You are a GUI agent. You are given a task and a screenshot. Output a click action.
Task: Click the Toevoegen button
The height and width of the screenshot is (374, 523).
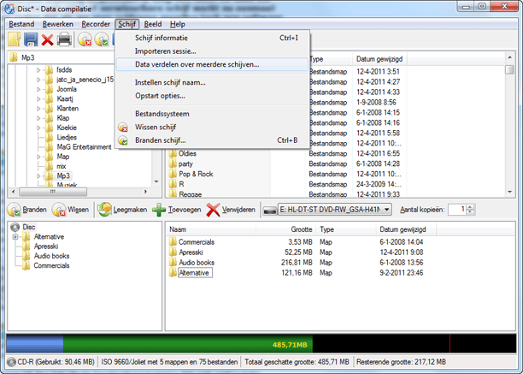coord(176,210)
